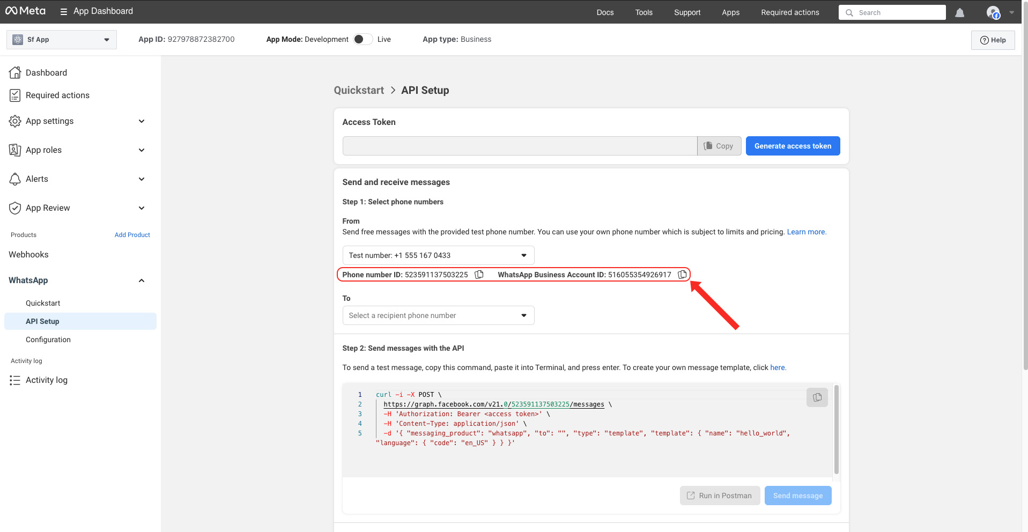
Task: Click the App Review shield icon
Action: [x=15, y=208]
